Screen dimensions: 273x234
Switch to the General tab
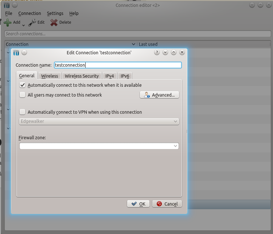tap(27, 76)
